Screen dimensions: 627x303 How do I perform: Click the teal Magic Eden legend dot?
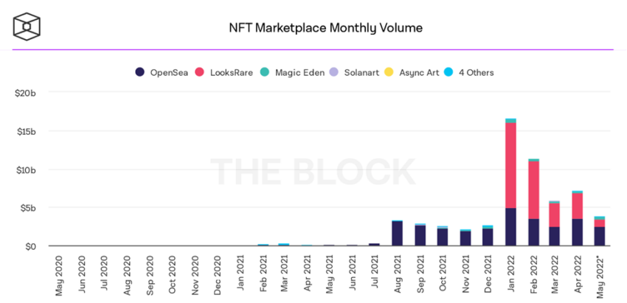point(264,72)
